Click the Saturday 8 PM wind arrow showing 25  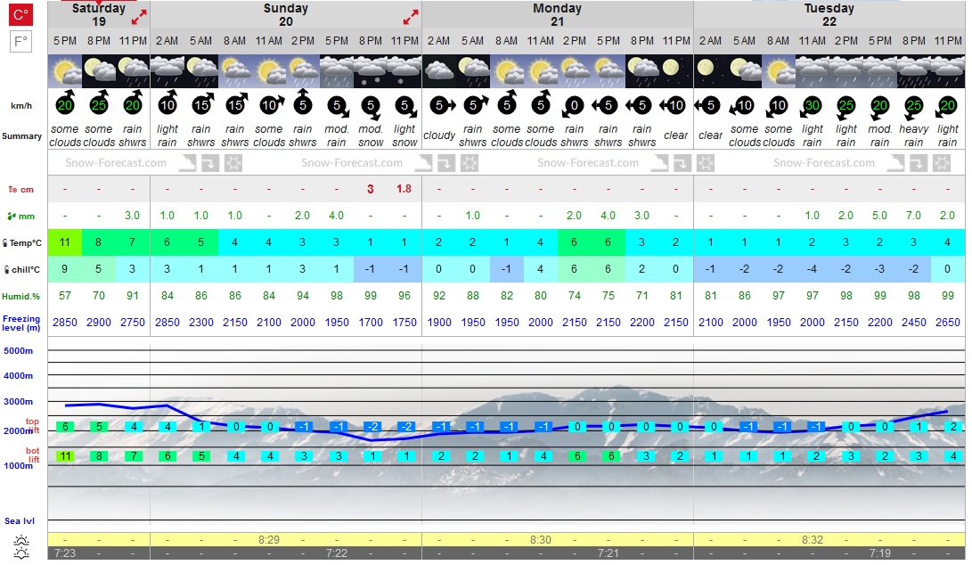99,103
